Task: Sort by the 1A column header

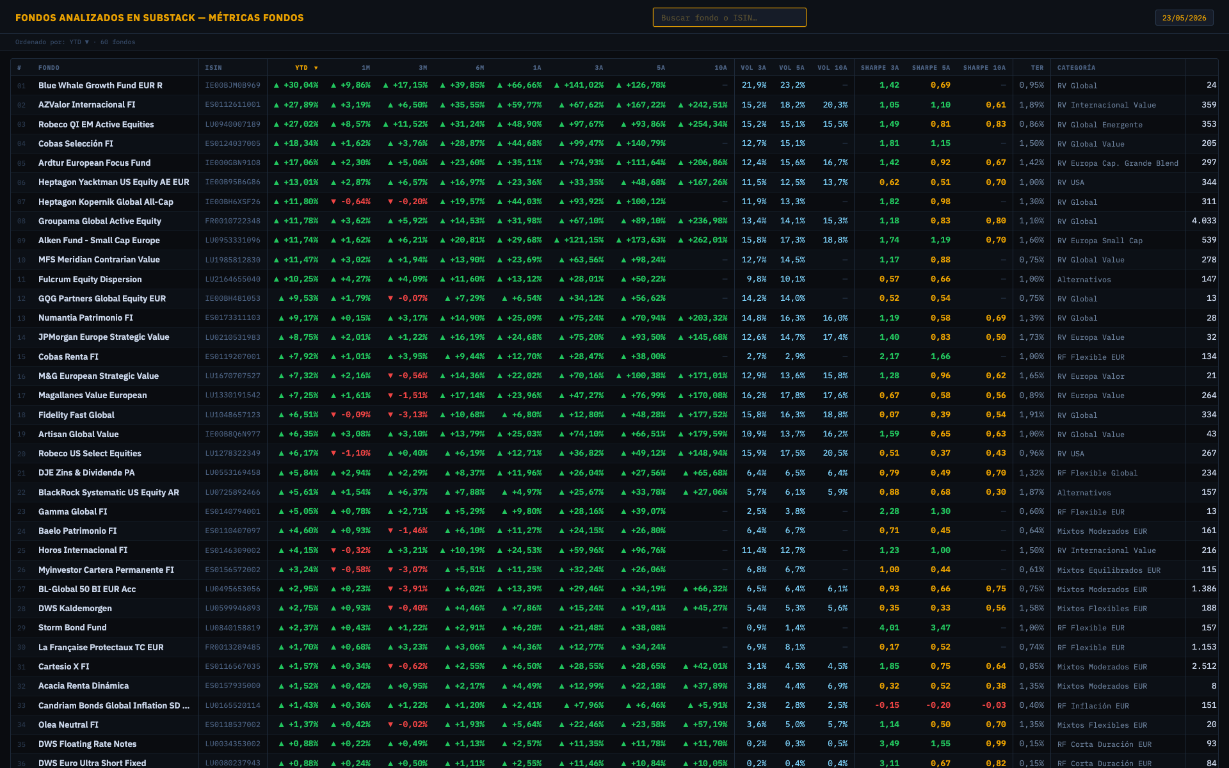Action: point(536,67)
